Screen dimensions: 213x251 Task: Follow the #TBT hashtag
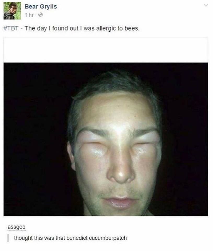click(x=11, y=28)
